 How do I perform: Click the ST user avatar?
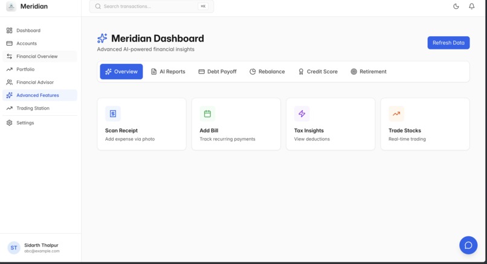tap(14, 248)
